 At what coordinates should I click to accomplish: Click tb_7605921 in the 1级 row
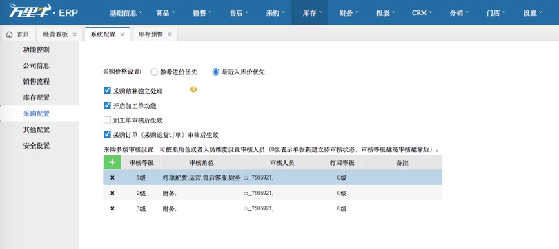pyautogui.click(x=259, y=177)
